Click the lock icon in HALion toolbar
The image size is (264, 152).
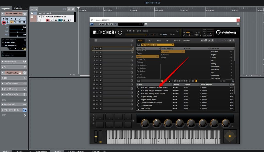213,40
